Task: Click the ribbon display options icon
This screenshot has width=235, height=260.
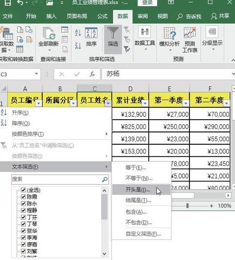Action: pos(171,2)
